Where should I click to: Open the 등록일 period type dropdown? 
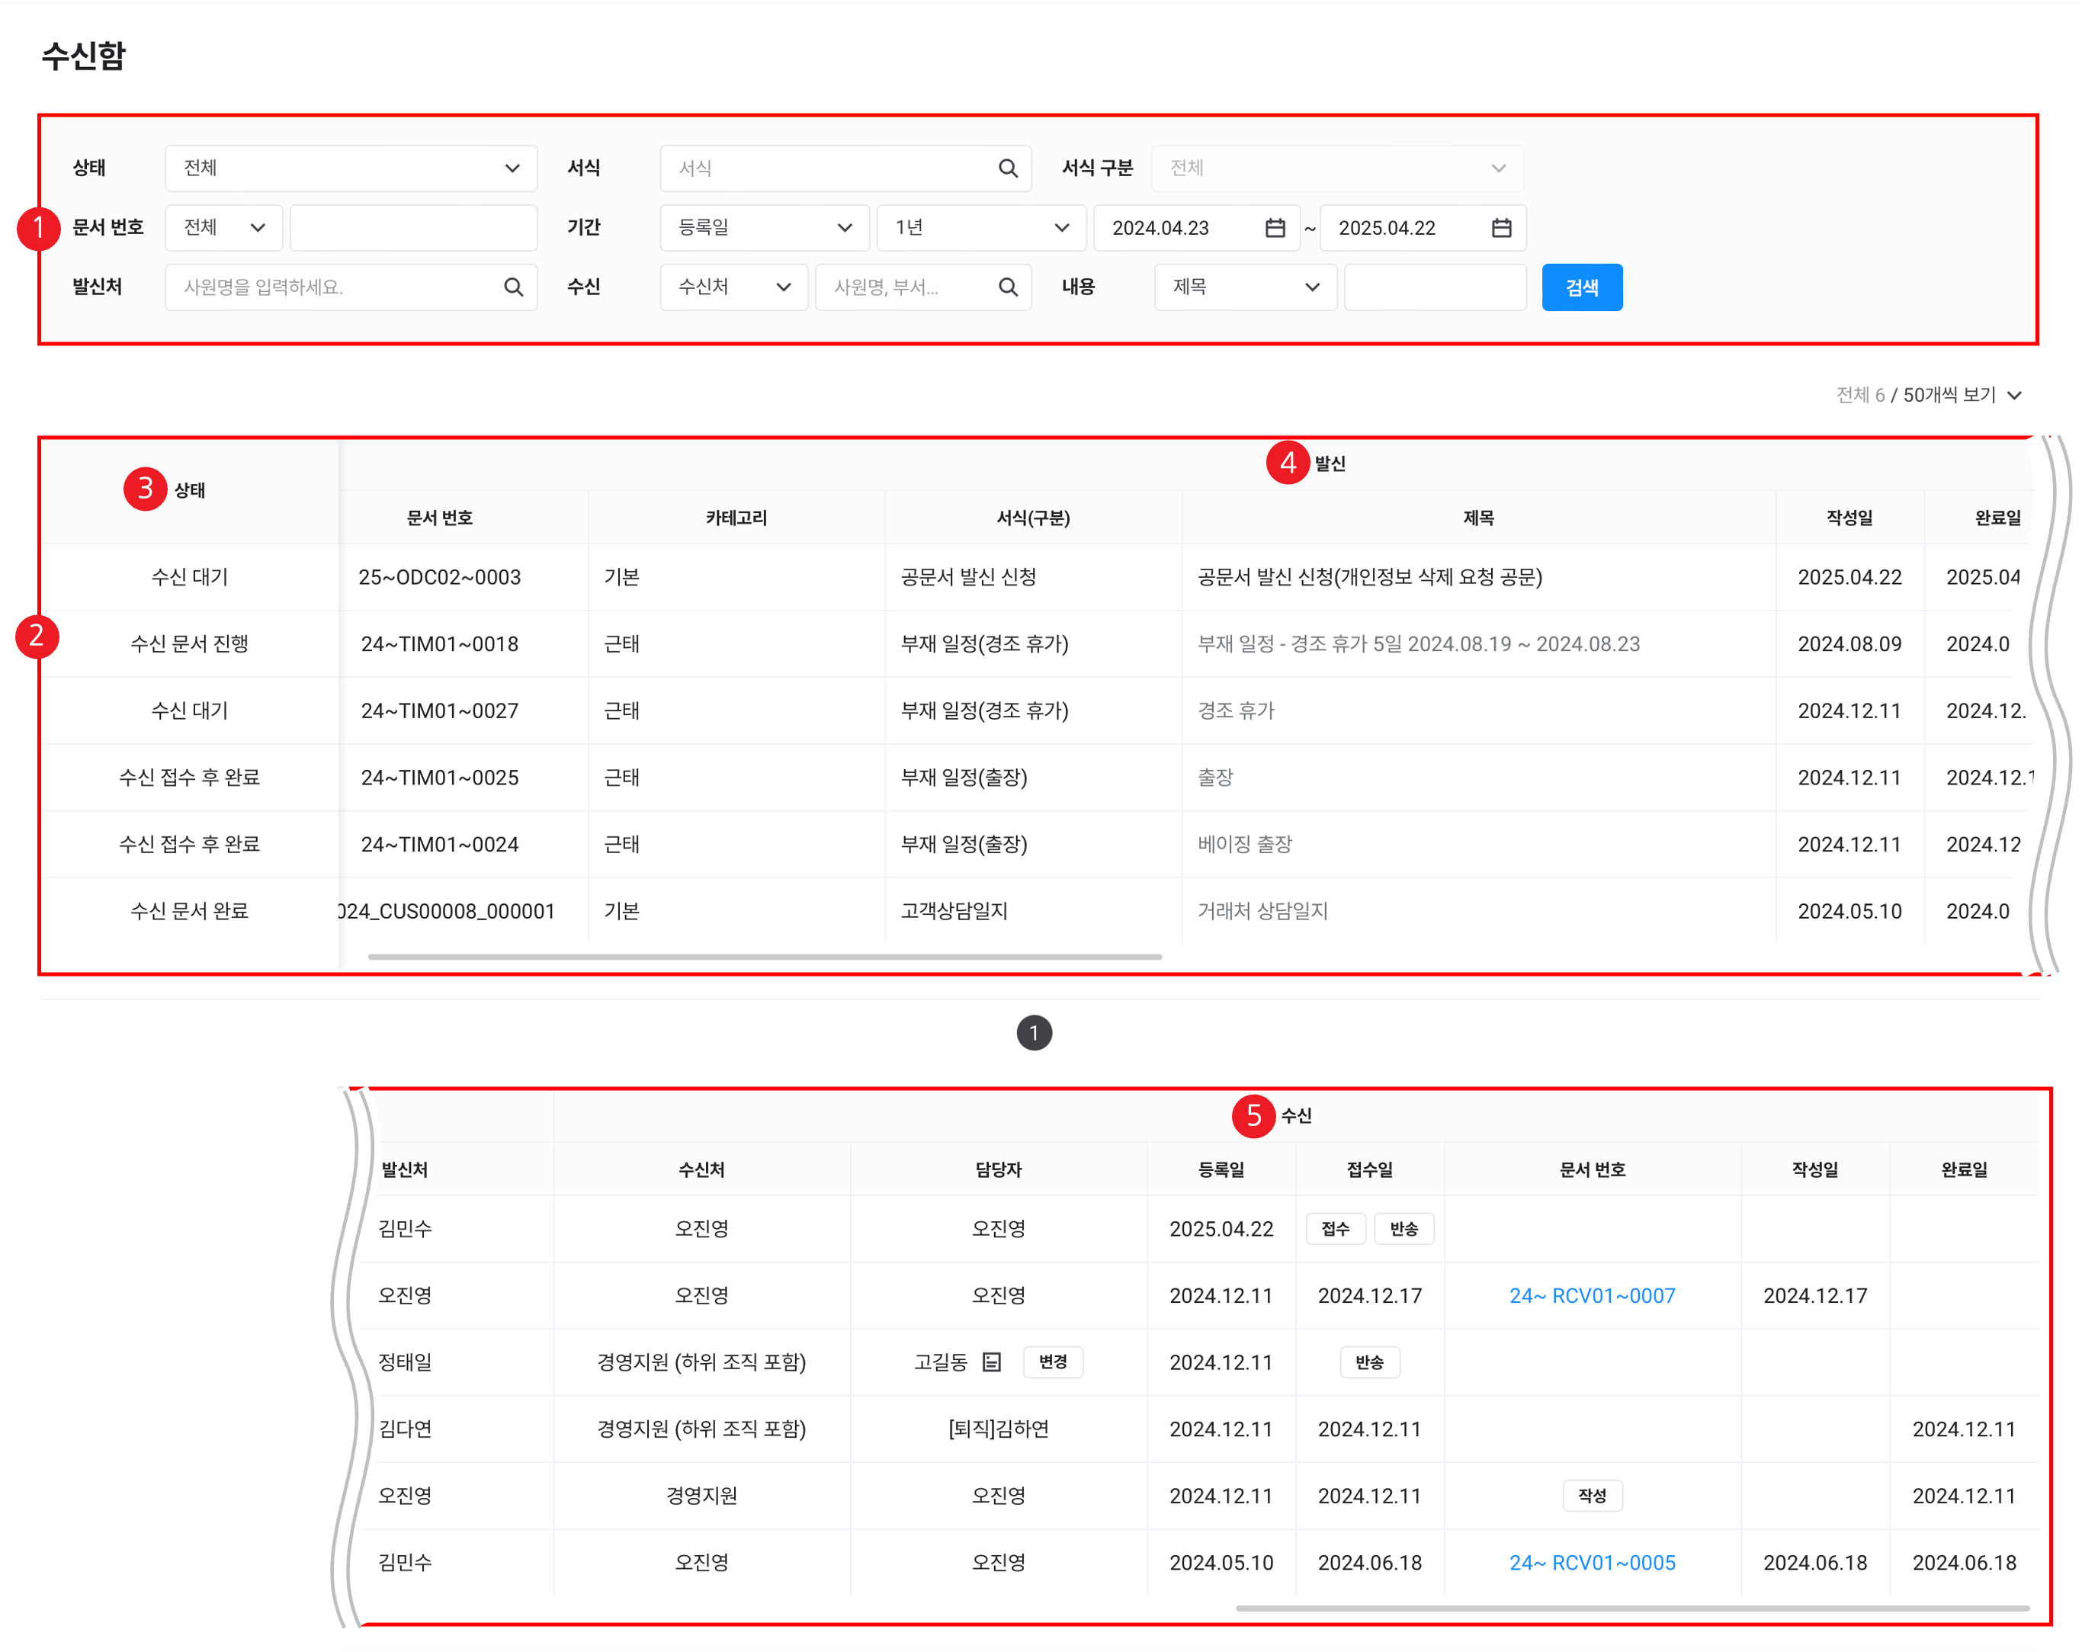[x=764, y=228]
